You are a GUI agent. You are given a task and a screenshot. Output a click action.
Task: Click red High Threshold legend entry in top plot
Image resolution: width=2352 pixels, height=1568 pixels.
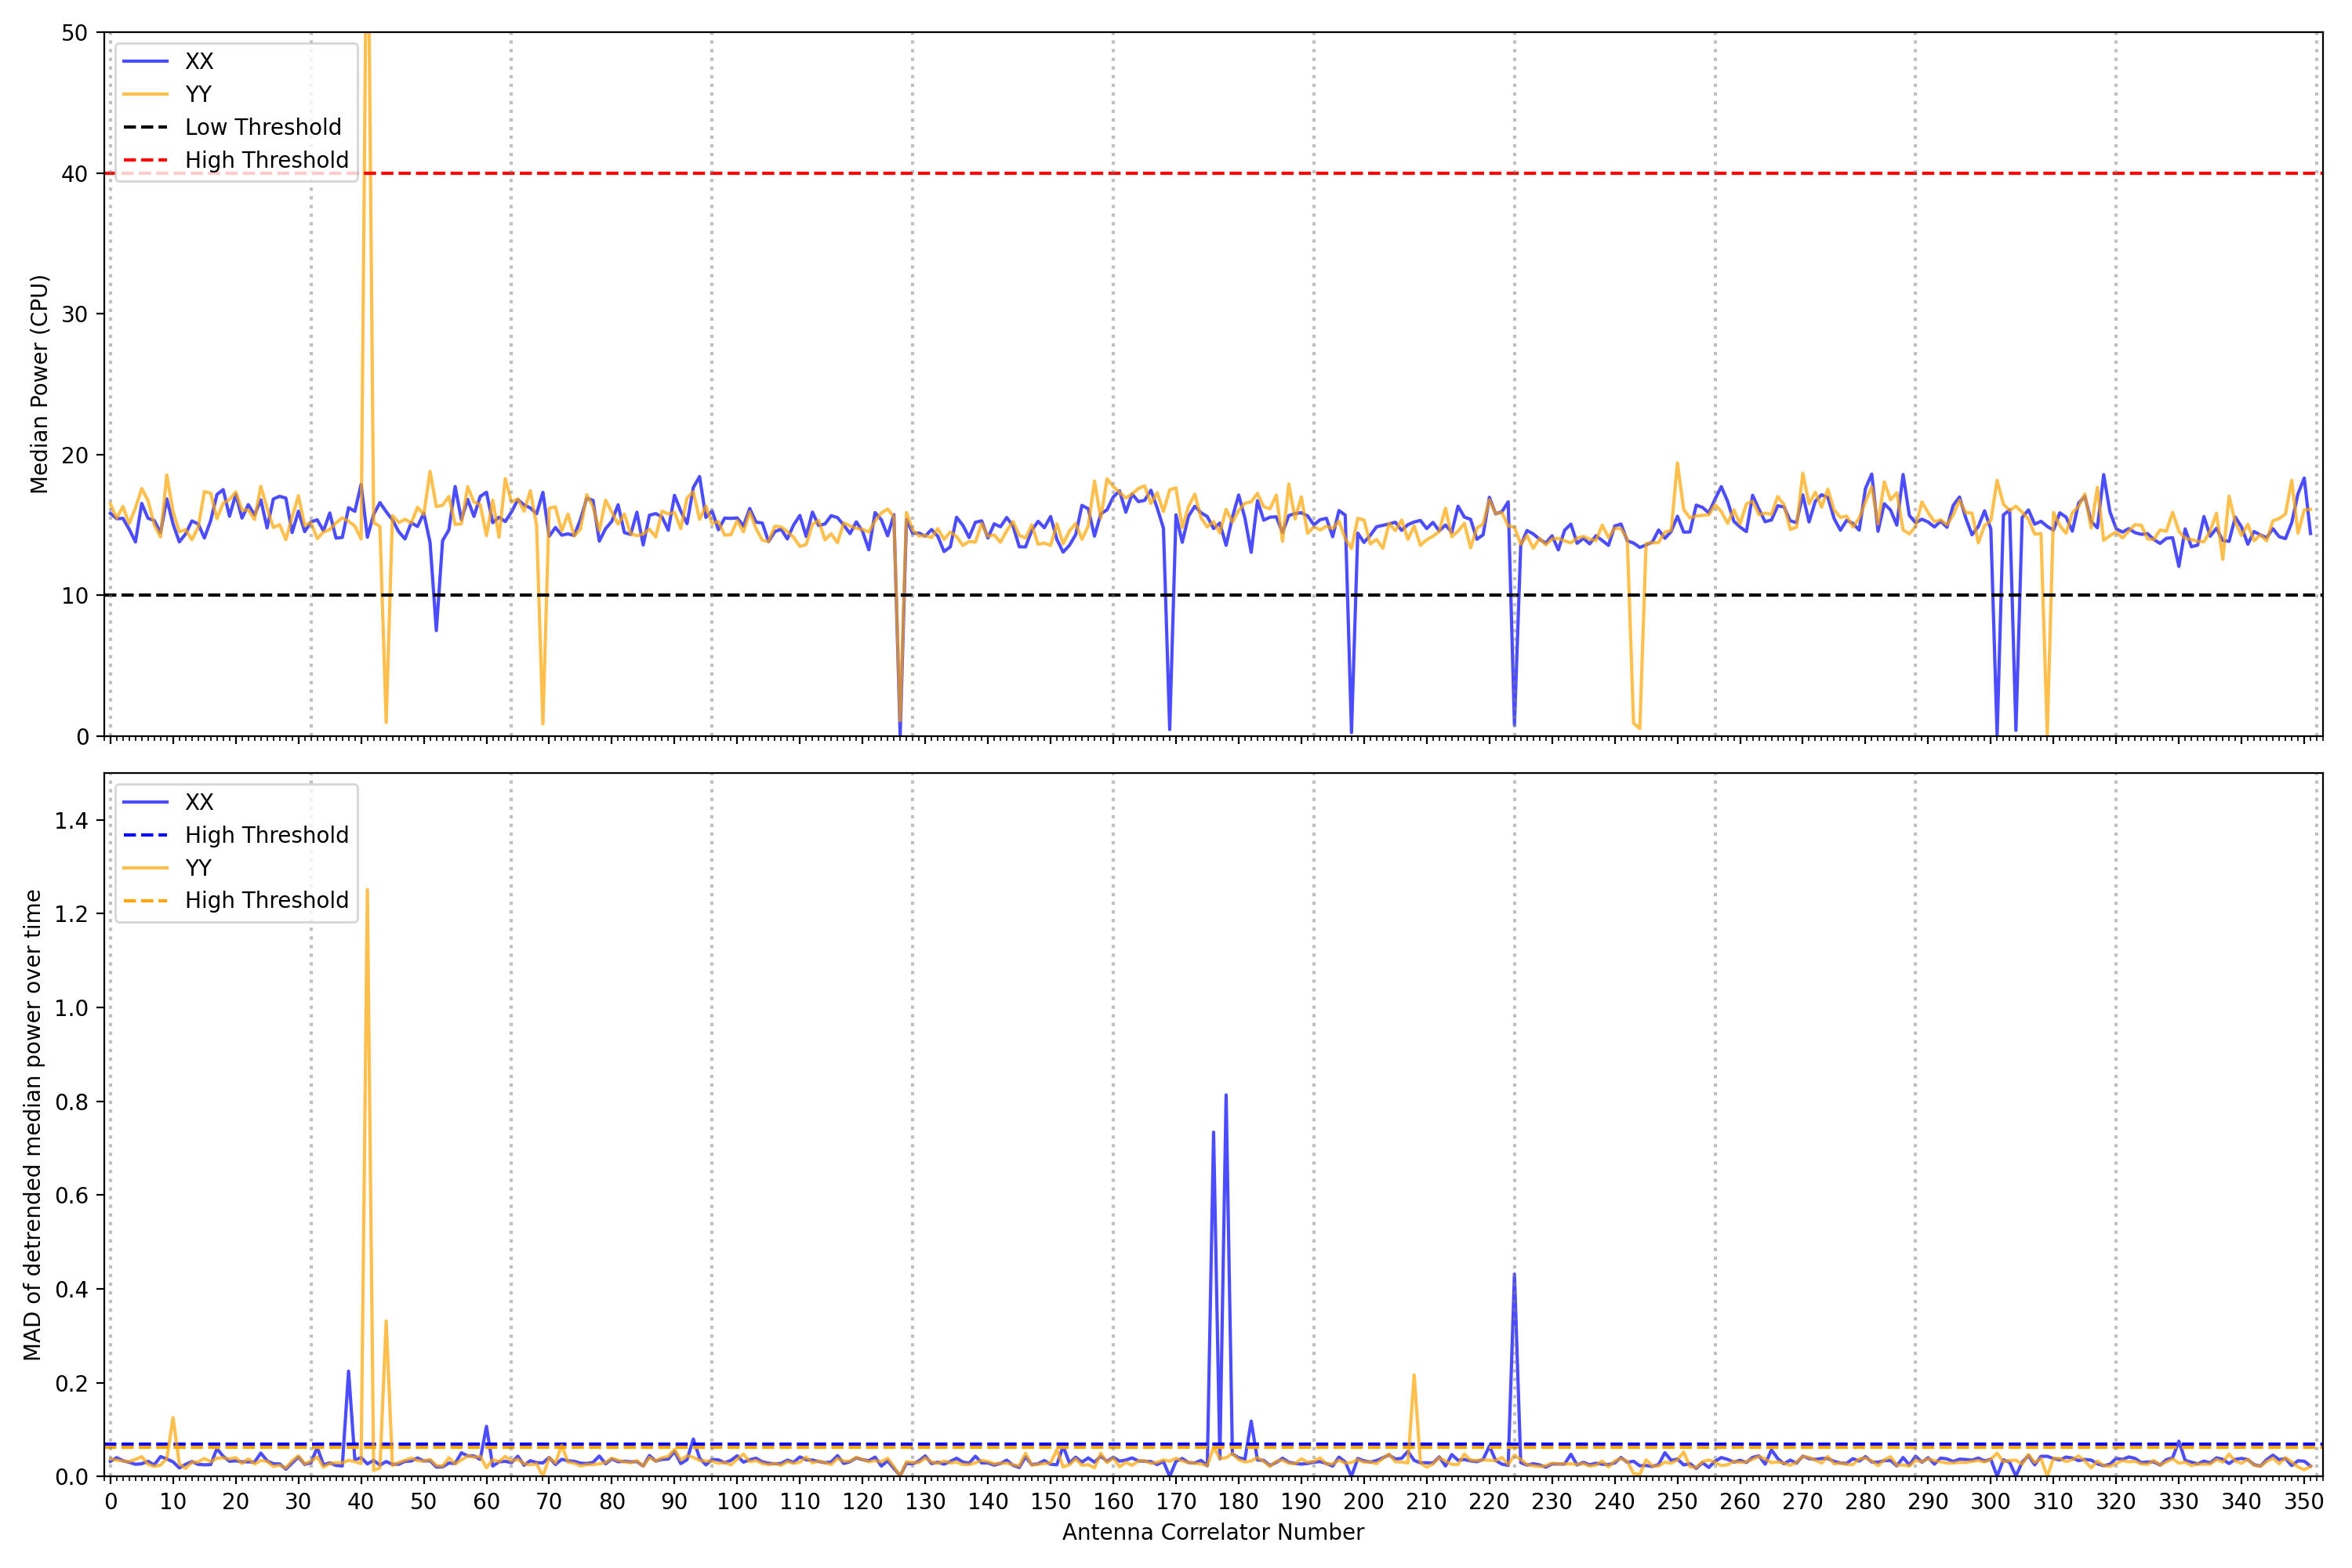pyautogui.click(x=266, y=160)
